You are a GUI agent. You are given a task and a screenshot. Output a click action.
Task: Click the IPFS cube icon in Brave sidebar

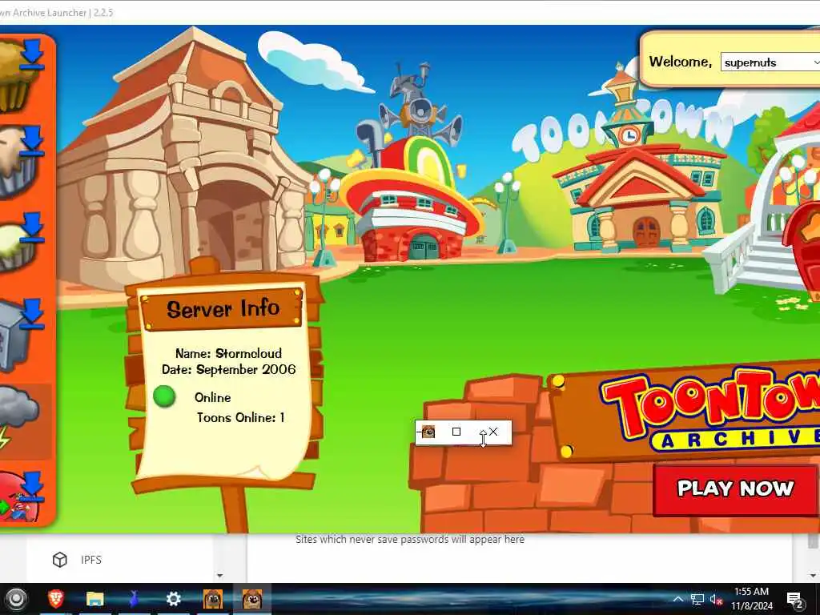[x=59, y=560]
